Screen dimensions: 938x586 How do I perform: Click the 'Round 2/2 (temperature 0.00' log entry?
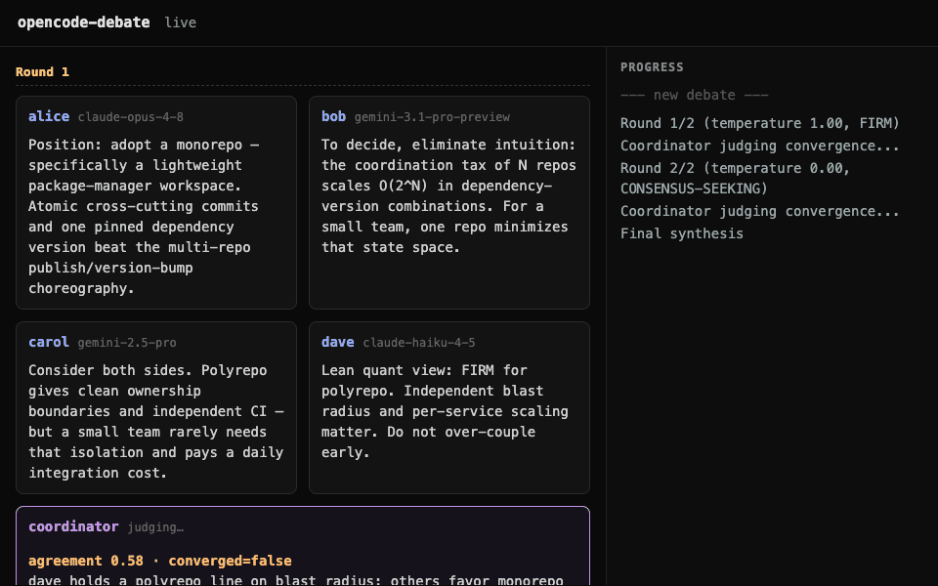[735, 178]
